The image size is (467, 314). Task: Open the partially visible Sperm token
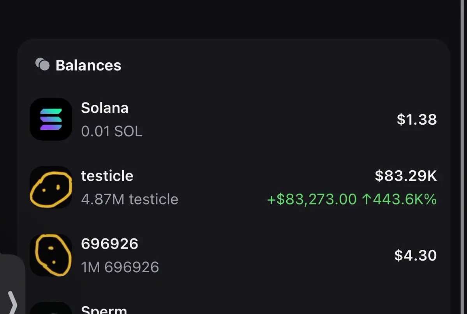104,310
